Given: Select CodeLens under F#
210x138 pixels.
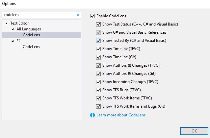Looking at the screenshot, I should point(31,47).
